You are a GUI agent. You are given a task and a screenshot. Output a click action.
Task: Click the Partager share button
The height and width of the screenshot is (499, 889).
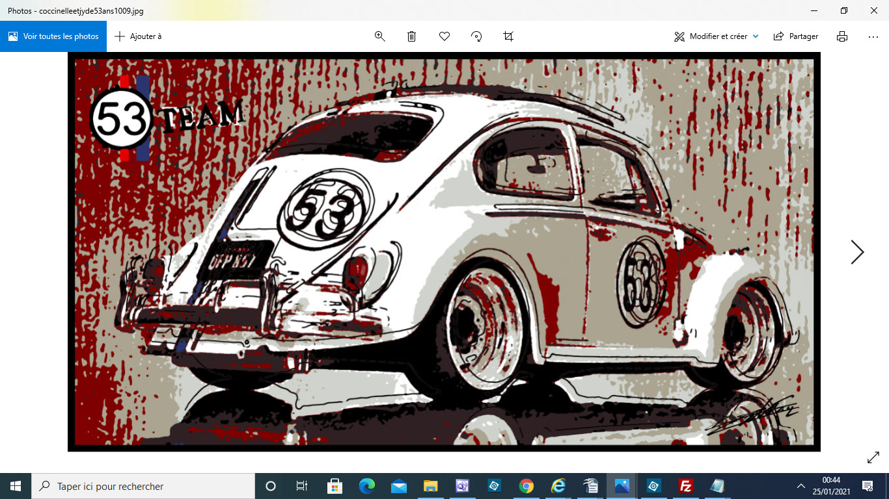click(x=796, y=36)
